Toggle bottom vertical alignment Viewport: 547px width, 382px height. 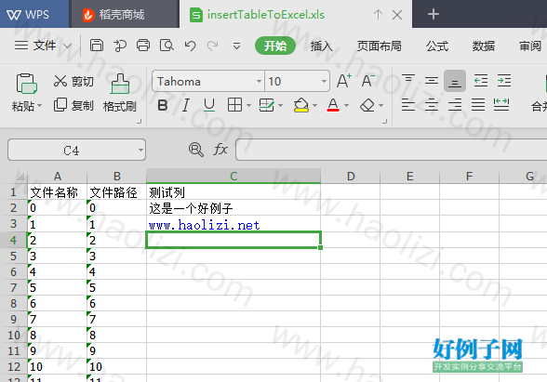click(x=455, y=81)
